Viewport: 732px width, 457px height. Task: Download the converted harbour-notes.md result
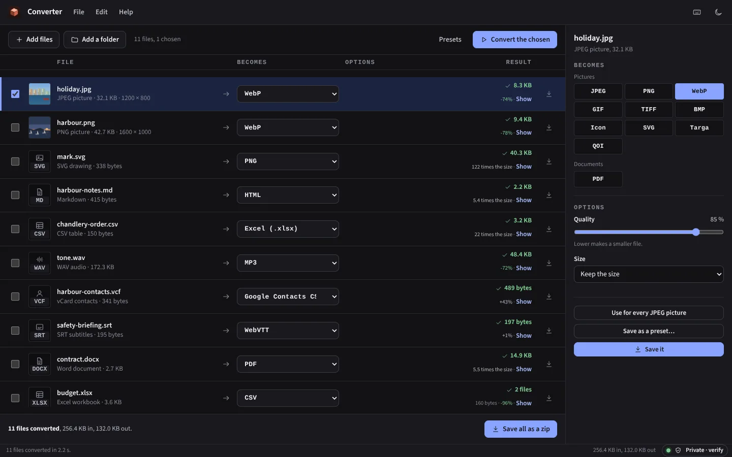[549, 195]
